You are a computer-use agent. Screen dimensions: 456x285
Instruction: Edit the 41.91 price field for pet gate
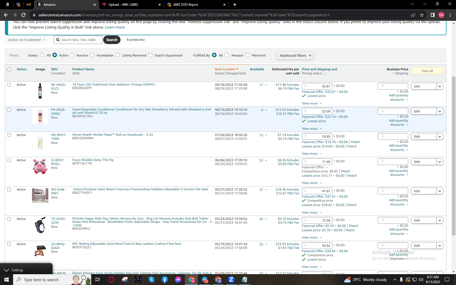(x=317, y=191)
